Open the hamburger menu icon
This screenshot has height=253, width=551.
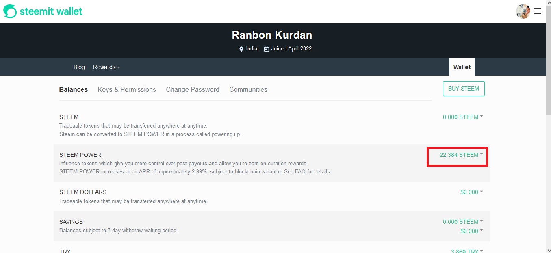(x=537, y=11)
